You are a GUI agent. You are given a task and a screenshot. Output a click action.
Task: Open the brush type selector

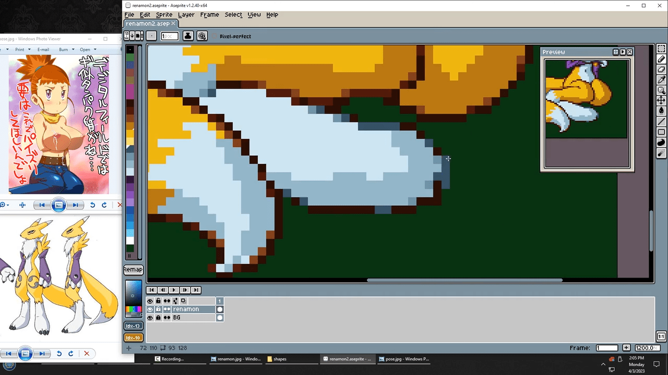point(151,36)
